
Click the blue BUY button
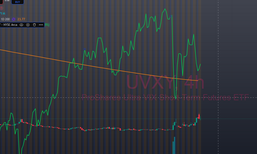17,2
